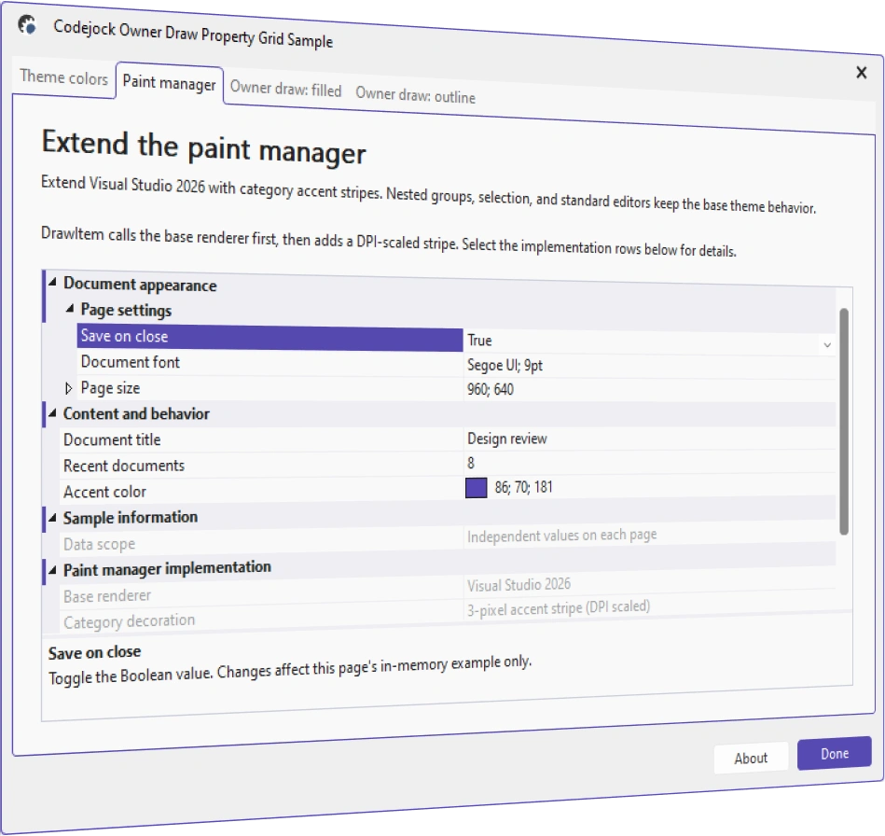
Task: Click the Design review value field
Action: point(649,439)
